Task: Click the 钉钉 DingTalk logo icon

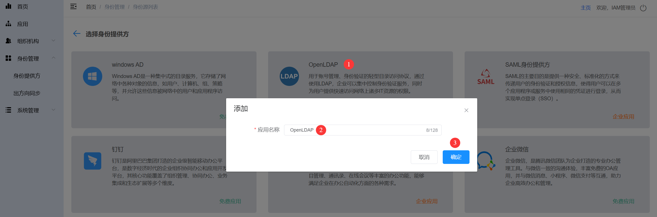Action: [x=92, y=161]
